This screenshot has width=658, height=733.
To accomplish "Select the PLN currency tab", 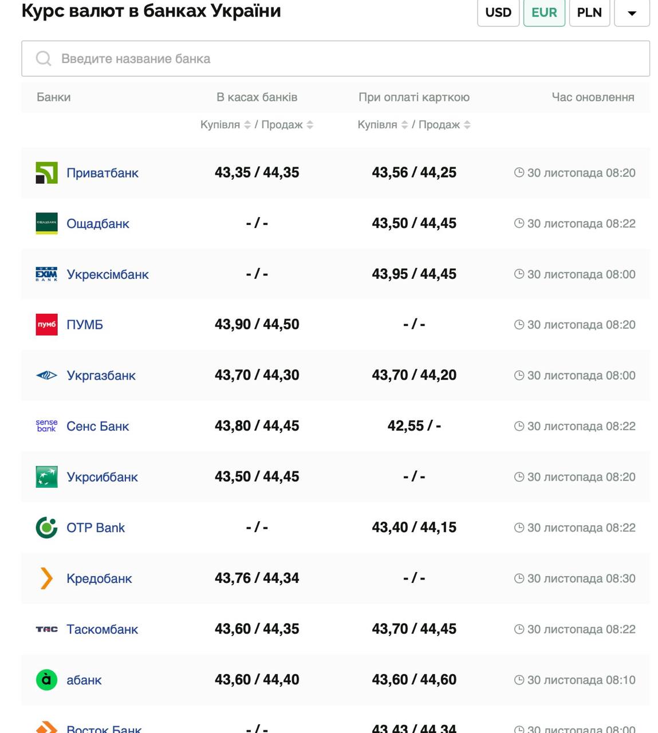I will click(x=589, y=13).
